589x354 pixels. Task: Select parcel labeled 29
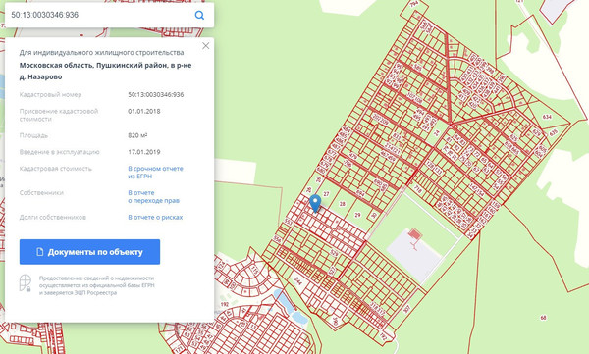coord(357,215)
